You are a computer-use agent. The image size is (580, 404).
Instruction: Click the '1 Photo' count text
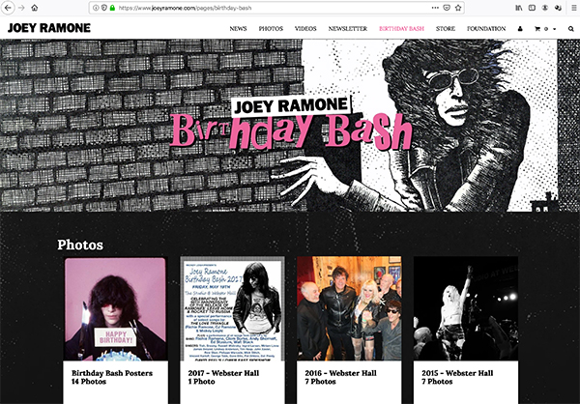click(x=201, y=382)
